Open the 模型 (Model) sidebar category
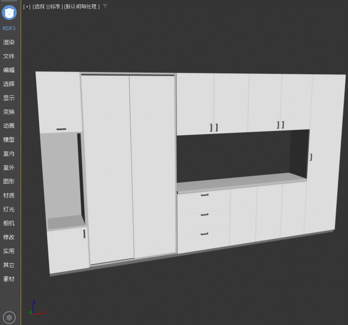Screen dimensions: 348x325 [9, 140]
